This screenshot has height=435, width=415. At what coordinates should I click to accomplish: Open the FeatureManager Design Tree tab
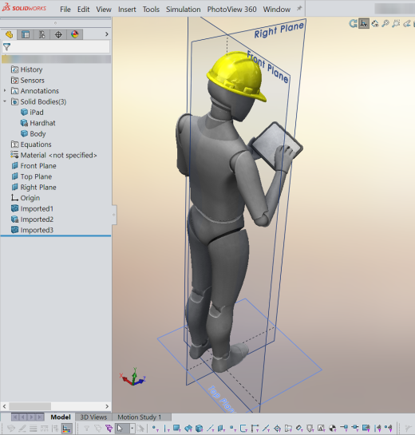(x=9, y=34)
